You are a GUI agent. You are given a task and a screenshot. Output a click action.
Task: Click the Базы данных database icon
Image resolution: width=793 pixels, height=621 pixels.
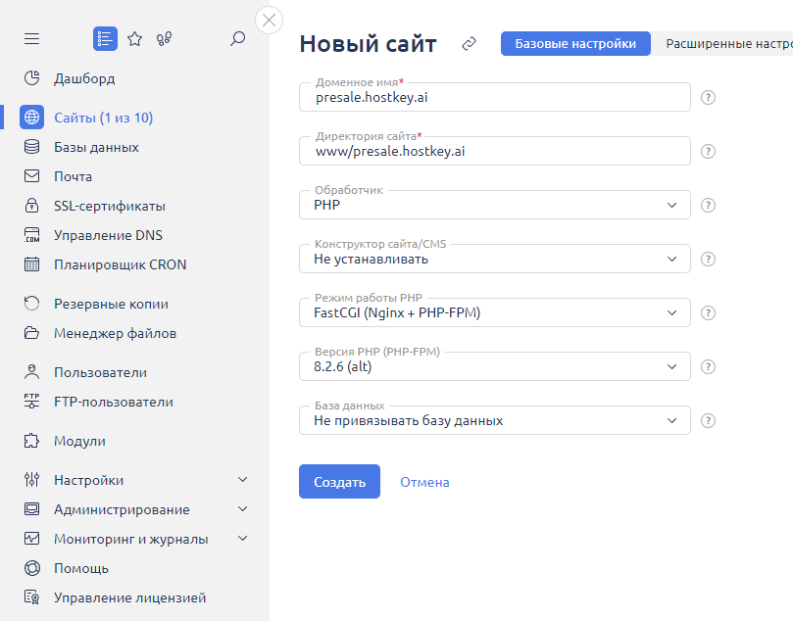pos(32,147)
